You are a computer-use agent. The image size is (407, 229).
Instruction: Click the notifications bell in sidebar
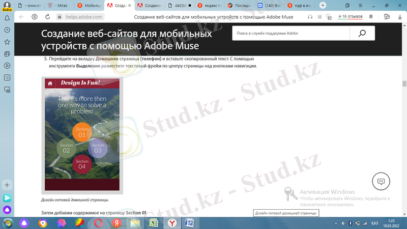pyautogui.click(x=7, y=18)
